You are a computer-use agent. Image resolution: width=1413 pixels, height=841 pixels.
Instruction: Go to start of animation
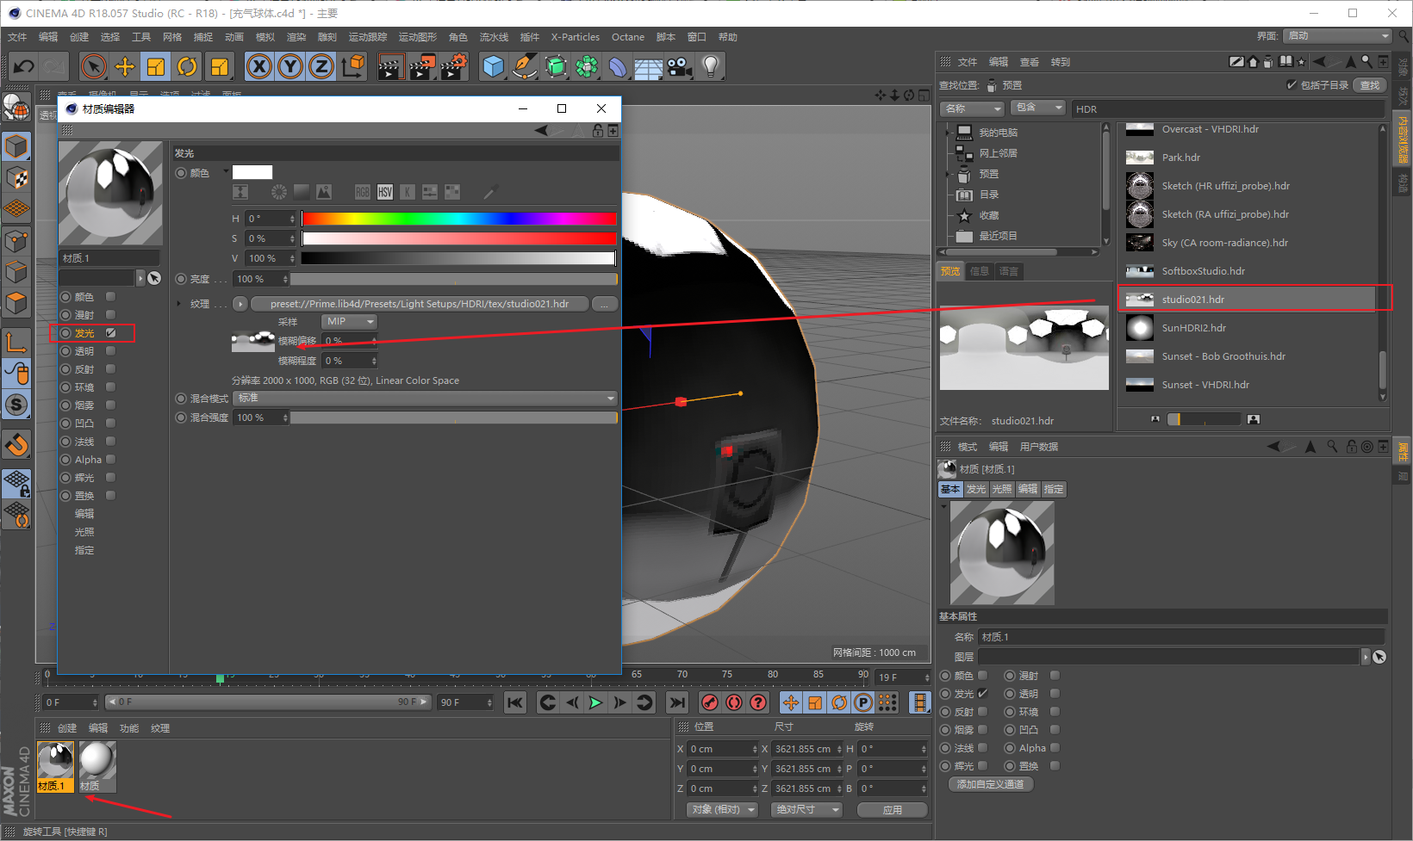[514, 702]
